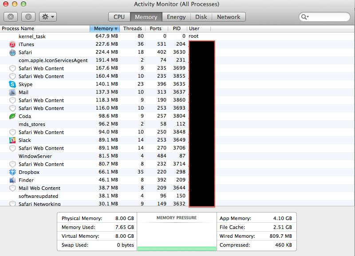Image resolution: width=355 pixels, height=256 pixels.
Task: Click the App Memory 4.10 GB value
Action: (x=283, y=218)
